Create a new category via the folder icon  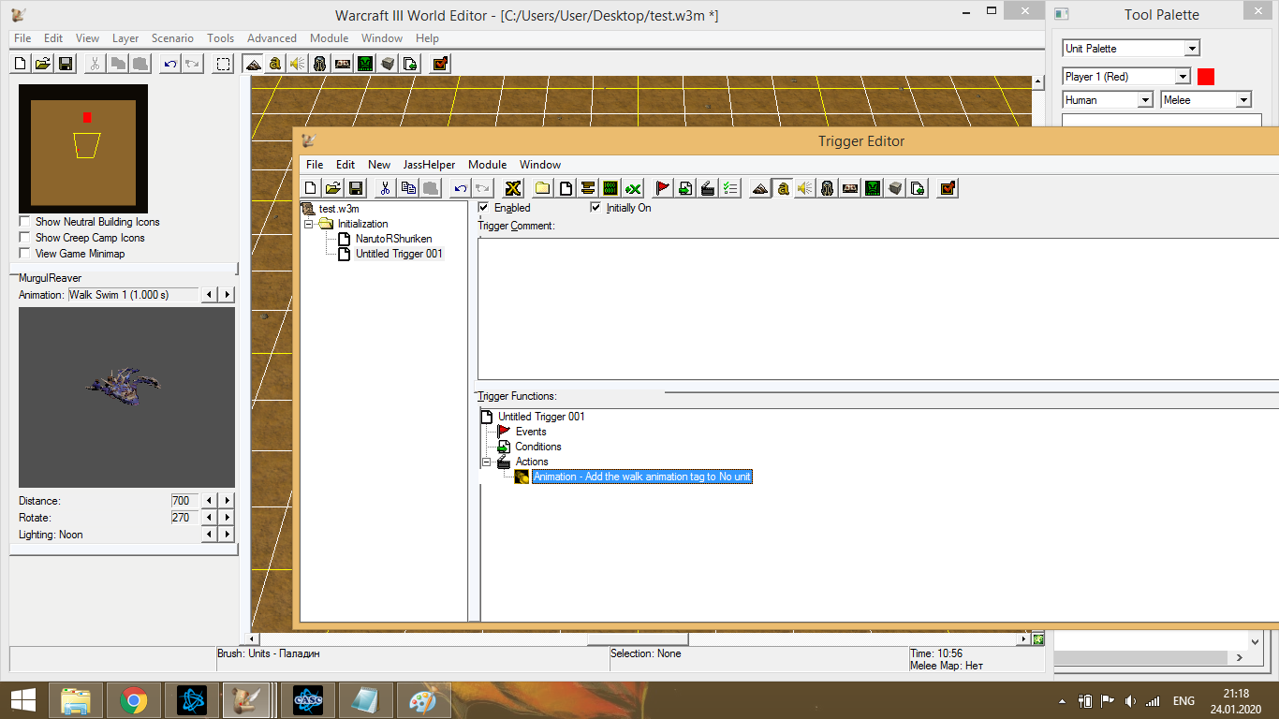coord(542,188)
